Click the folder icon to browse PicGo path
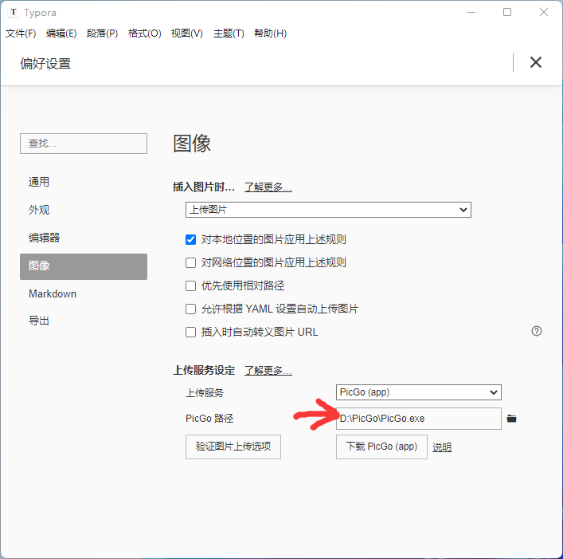The width and height of the screenshot is (563, 559). (x=511, y=419)
